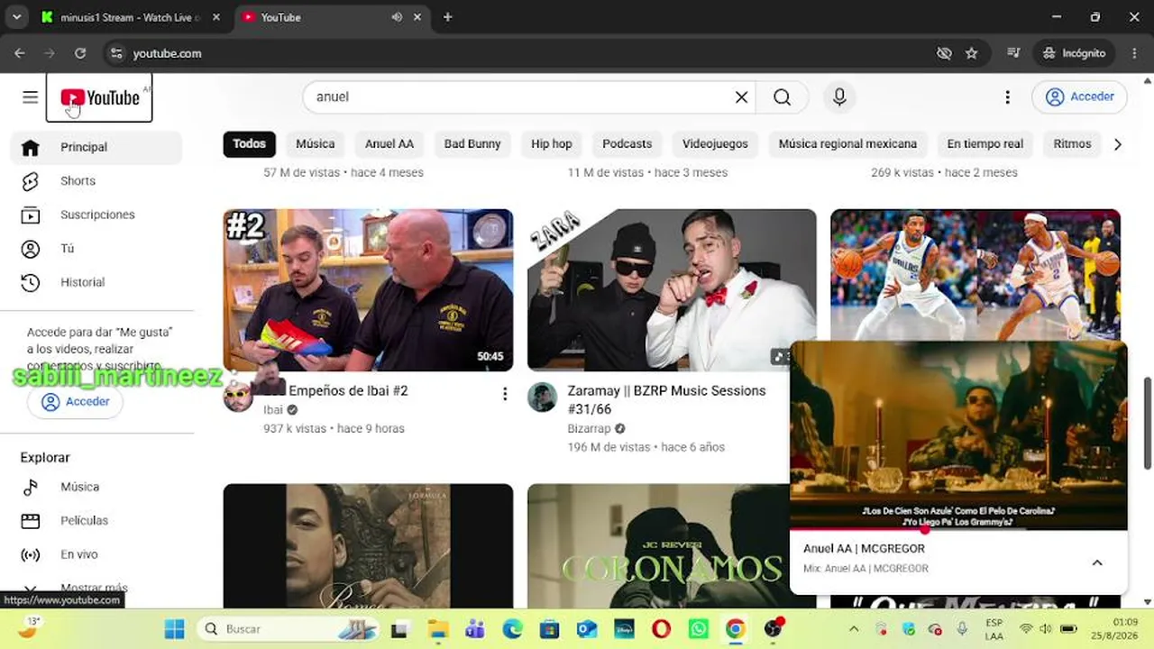This screenshot has height=649, width=1154.
Task: Show hidden system tray icons
Action: point(854,628)
